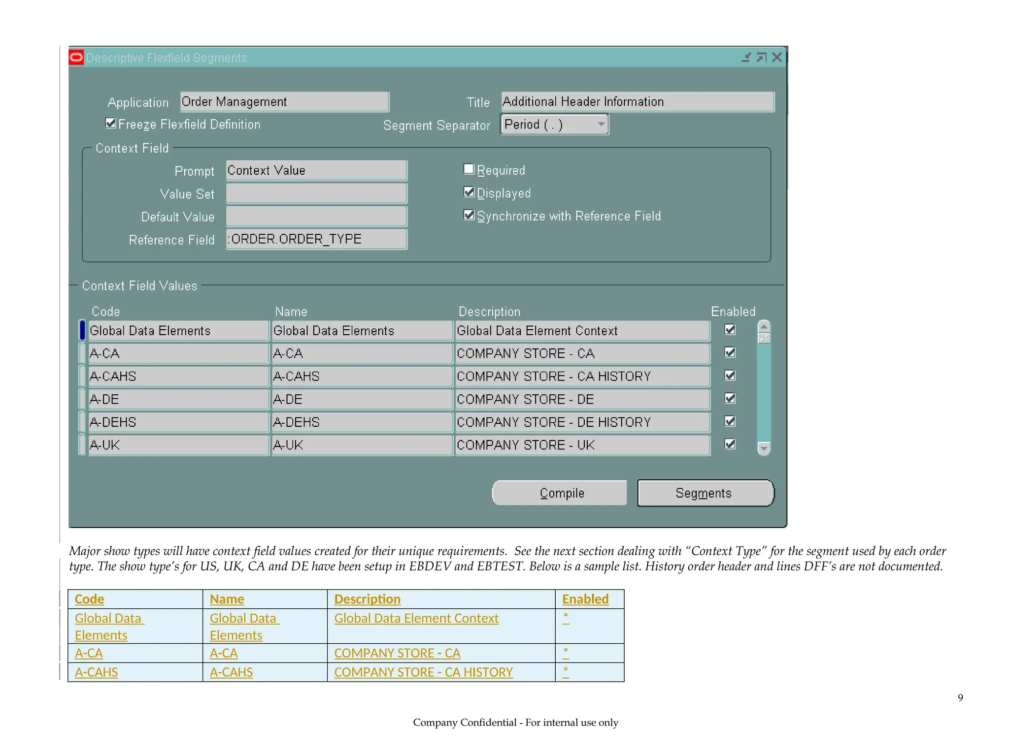Click the Enabled header link in document table
Screen dimensions: 1009x756
(x=585, y=599)
